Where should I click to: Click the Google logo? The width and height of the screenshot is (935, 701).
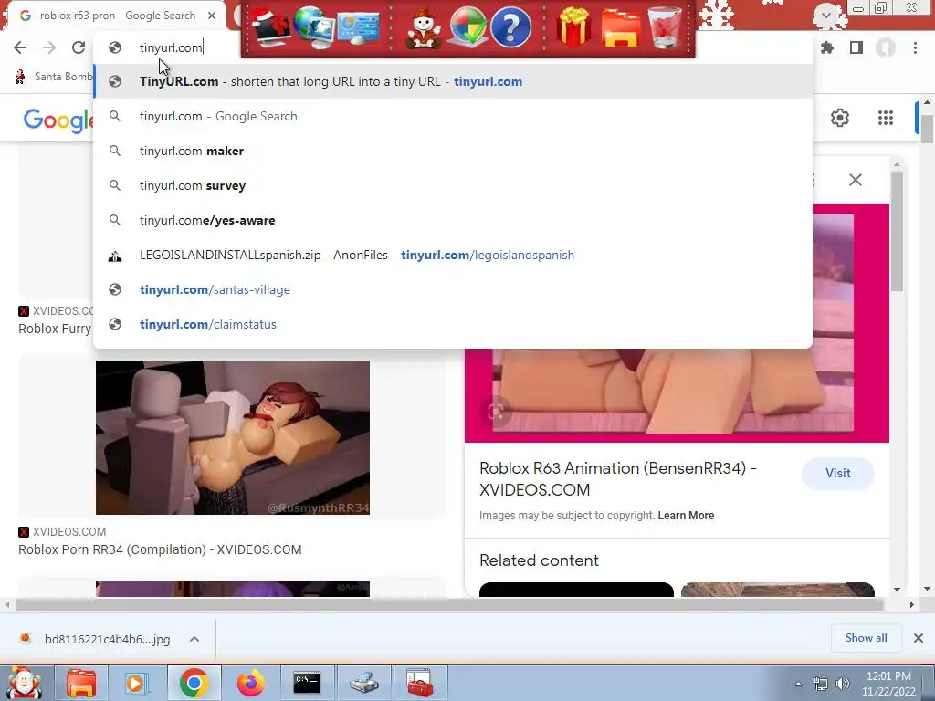click(58, 120)
